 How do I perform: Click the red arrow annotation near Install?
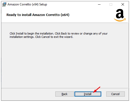click(97, 90)
